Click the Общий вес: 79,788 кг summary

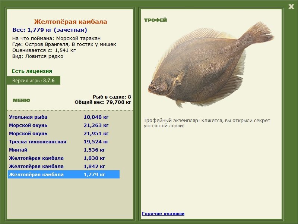coord(103,102)
